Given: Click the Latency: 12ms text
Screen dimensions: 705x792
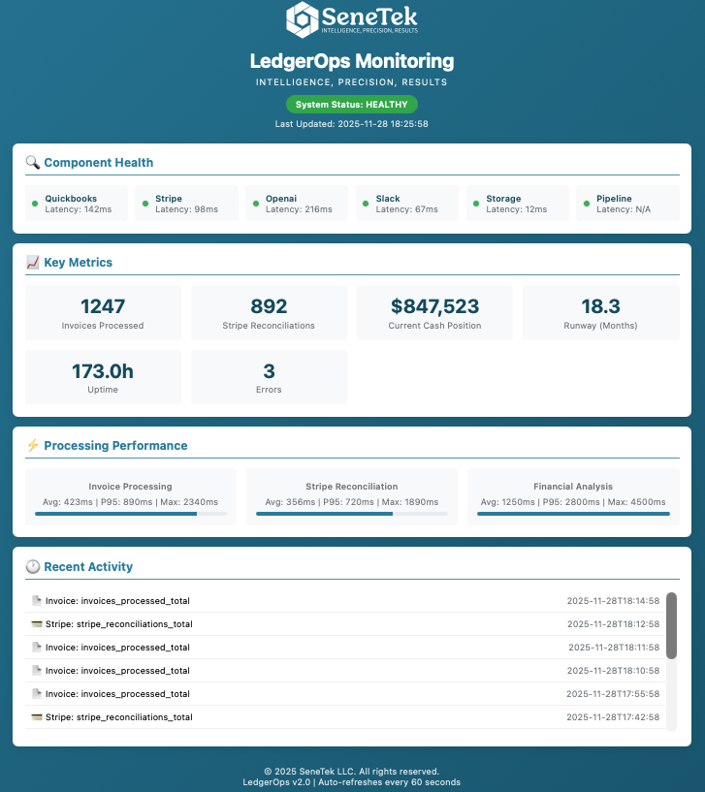Looking at the screenshot, I should pyautogui.click(x=517, y=209).
